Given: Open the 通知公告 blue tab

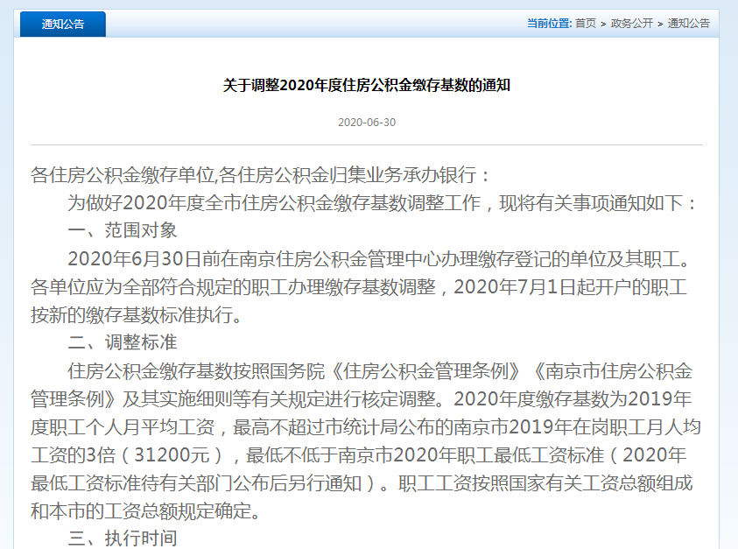Looking at the screenshot, I should pyautogui.click(x=62, y=25).
